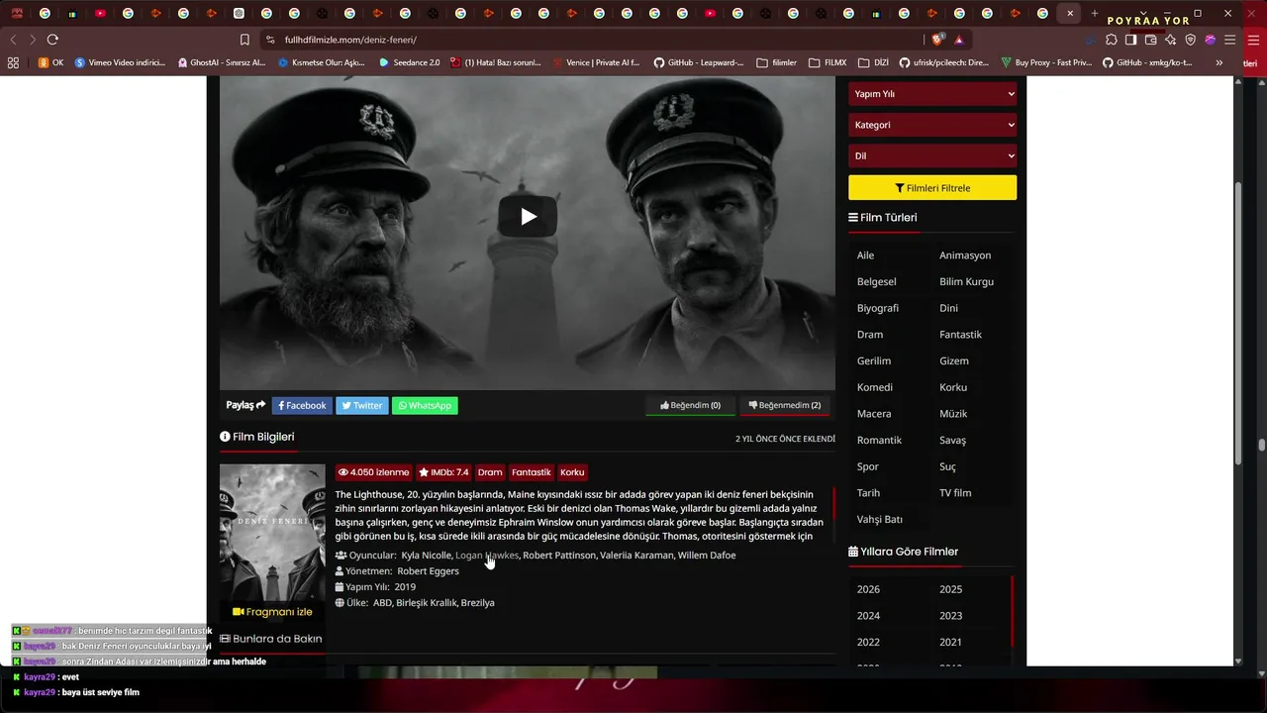
Task: Open the Yapım Yılı dropdown
Action: 932,94
